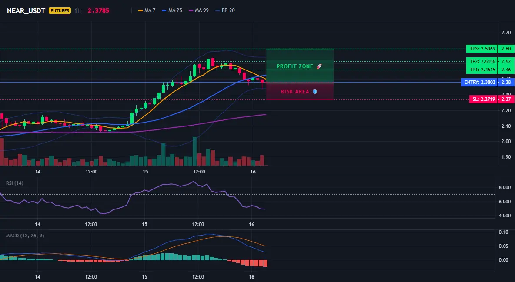
Task: Click the MACD (12, 26, 9) indicator label
Action: [x=25, y=236]
